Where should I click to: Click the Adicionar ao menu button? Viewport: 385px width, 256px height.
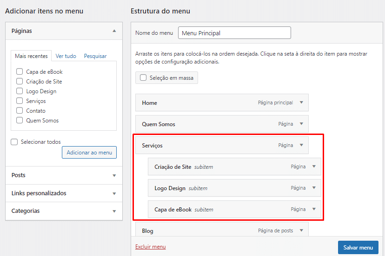click(89, 153)
